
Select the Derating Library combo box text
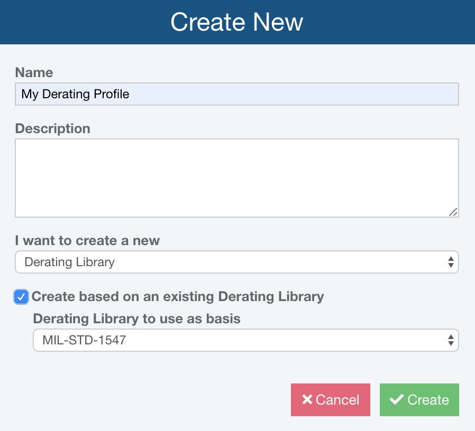[x=69, y=262]
